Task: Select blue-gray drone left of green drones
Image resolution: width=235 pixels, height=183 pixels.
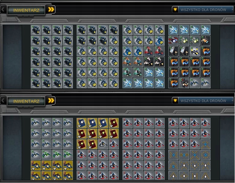Action: [x=36, y=155]
